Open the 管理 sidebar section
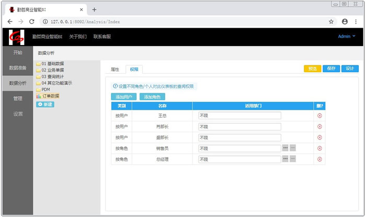This screenshot has height=217, width=366. (x=18, y=98)
